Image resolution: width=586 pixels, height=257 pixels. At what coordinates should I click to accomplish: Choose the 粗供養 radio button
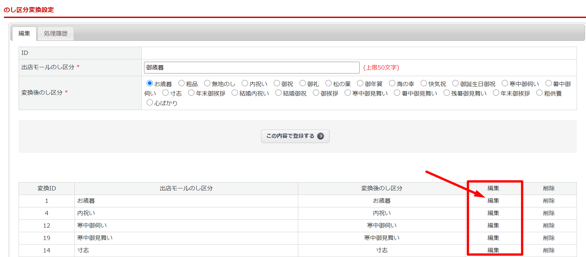(539, 93)
